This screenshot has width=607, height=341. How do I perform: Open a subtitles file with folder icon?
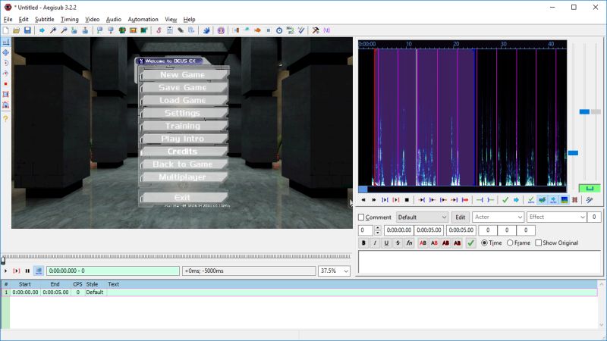click(16, 30)
